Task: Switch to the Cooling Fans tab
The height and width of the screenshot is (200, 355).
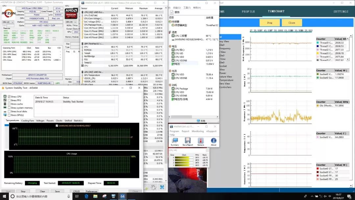Action: pyautogui.click(x=28, y=121)
